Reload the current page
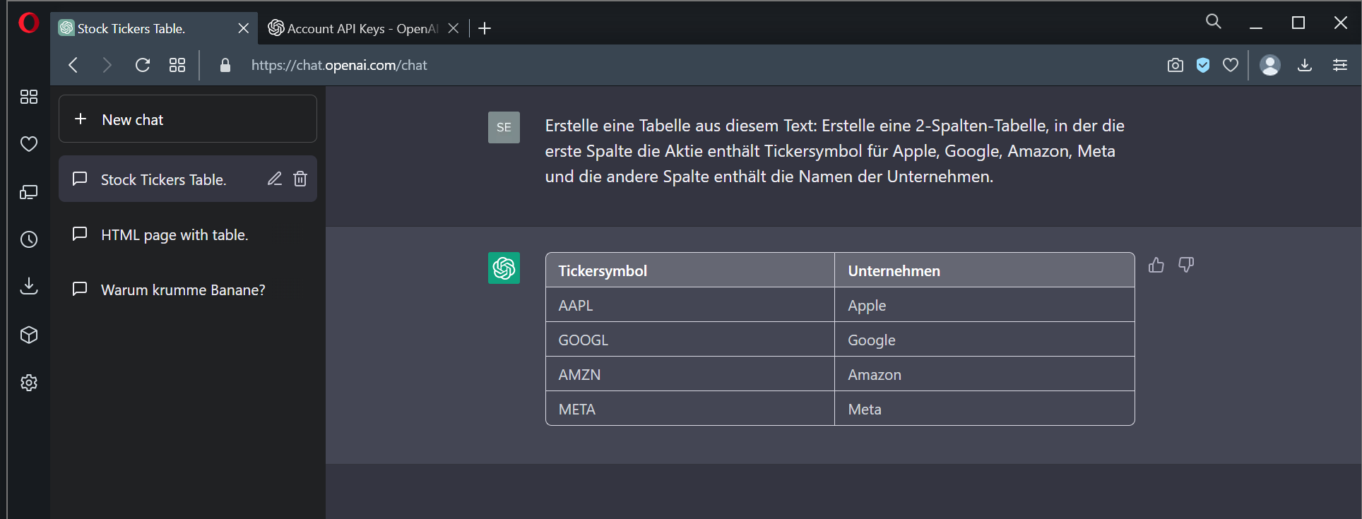The image size is (1362, 519). (143, 65)
